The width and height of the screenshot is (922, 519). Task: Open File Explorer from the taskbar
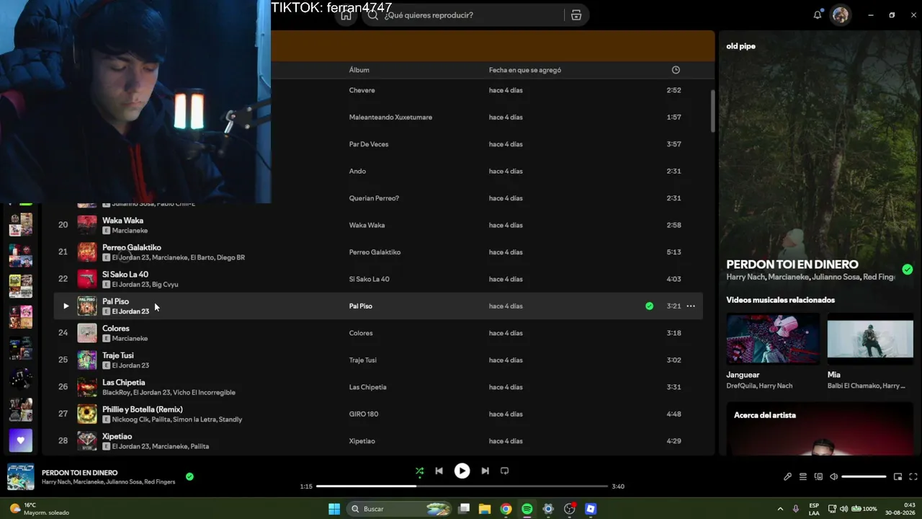485,509
